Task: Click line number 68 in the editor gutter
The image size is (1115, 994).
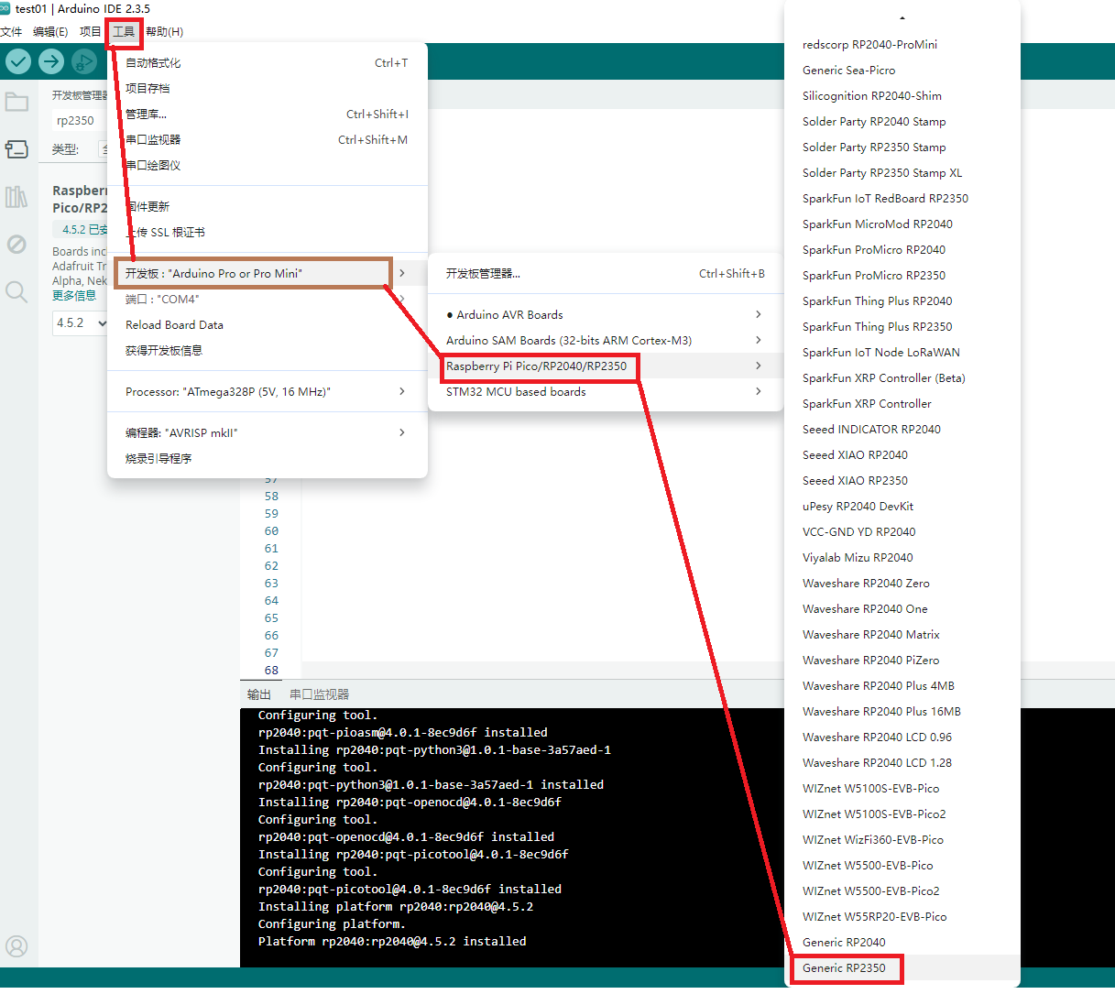Action: click(x=271, y=671)
